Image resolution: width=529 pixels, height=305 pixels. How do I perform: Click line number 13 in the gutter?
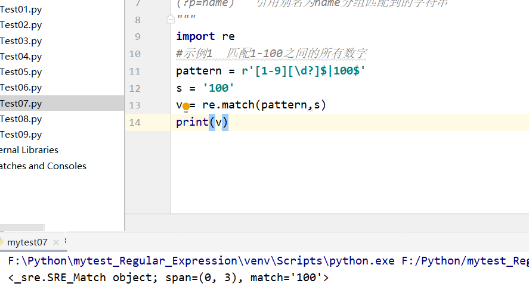(x=135, y=105)
